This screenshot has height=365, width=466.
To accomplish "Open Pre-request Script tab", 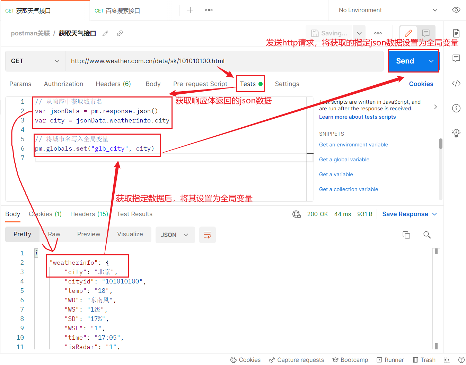I will tap(200, 84).
